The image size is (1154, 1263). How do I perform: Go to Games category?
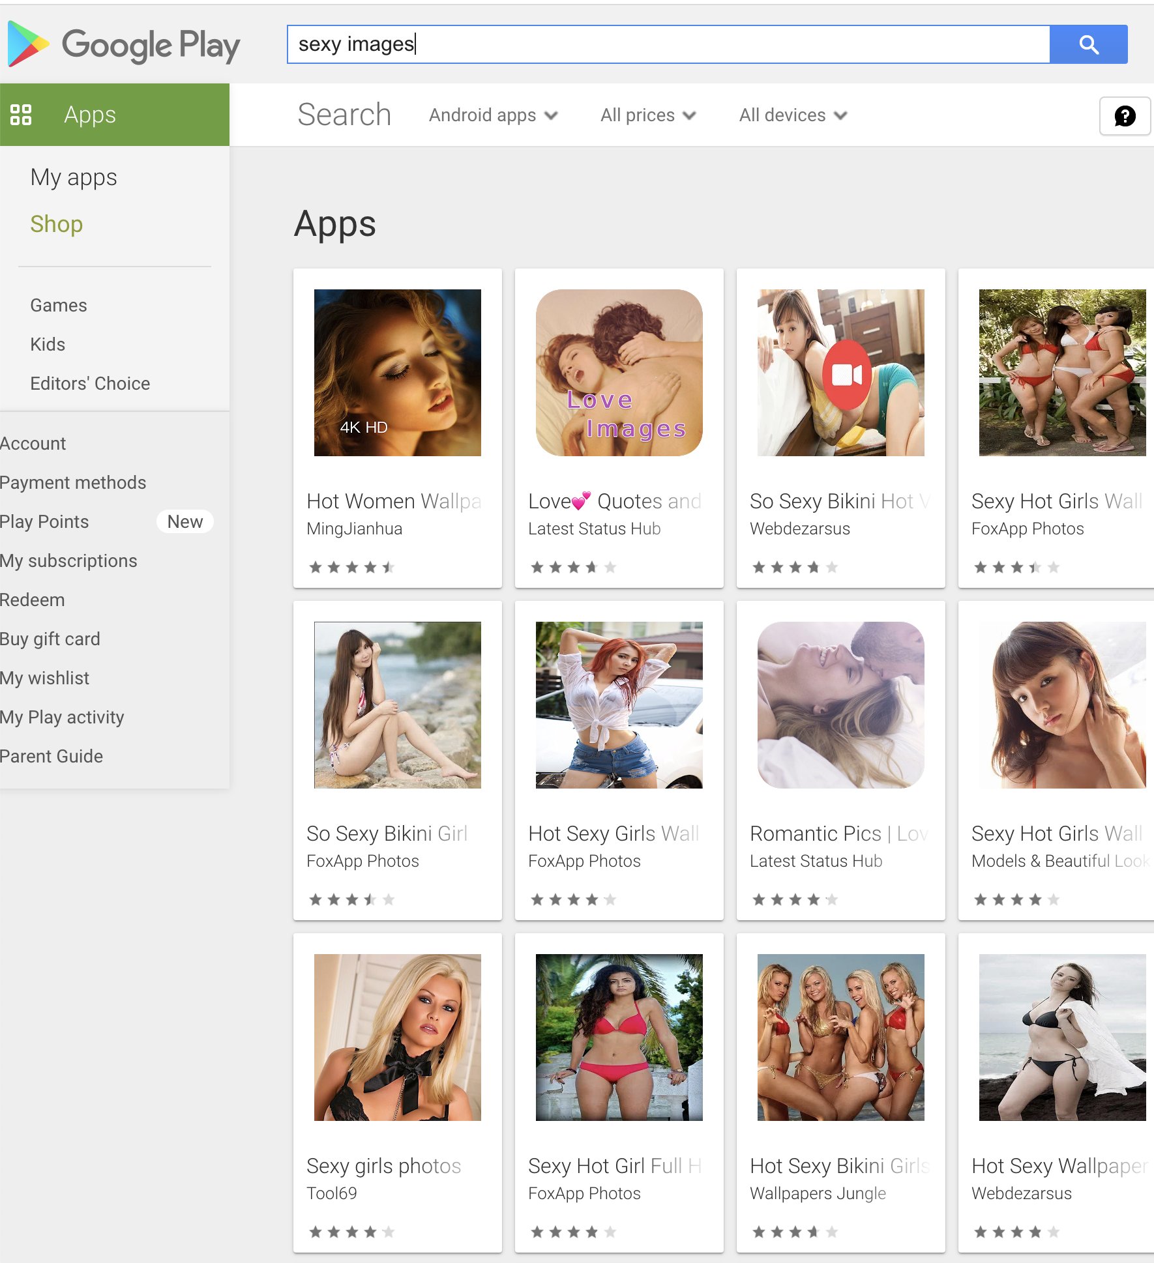coord(59,305)
